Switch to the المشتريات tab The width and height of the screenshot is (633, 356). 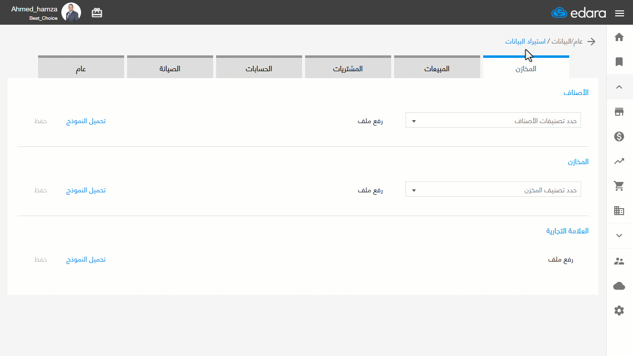point(348,67)
